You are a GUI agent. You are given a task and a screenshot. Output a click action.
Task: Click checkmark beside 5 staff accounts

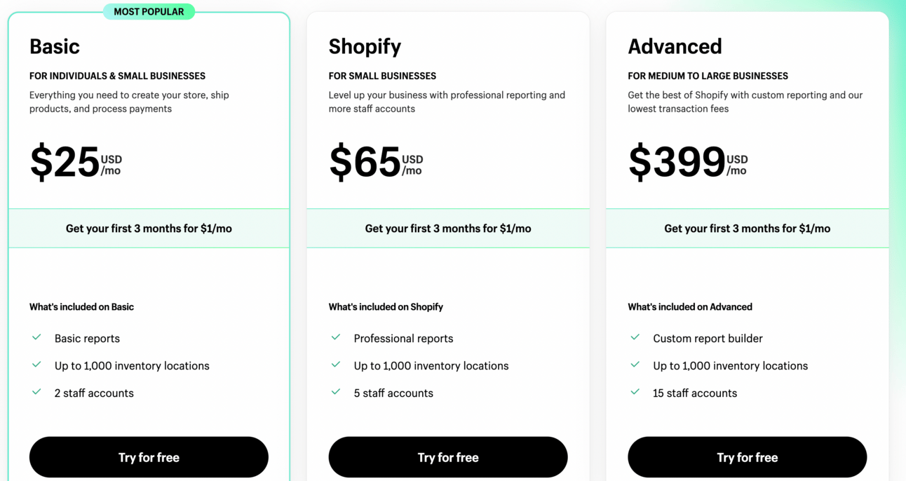tap(336, 392)
